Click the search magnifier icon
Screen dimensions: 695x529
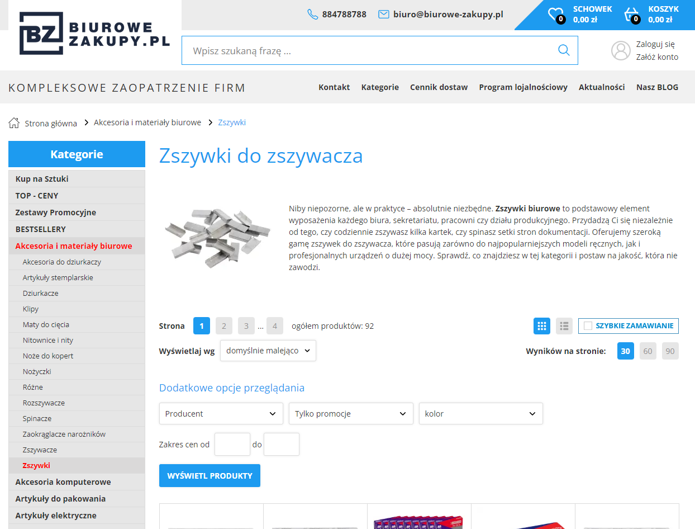click(564, 50)
